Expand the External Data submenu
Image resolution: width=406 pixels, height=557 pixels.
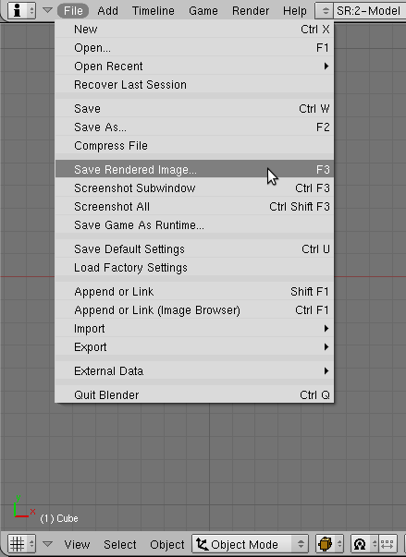[x=194, y=370]
